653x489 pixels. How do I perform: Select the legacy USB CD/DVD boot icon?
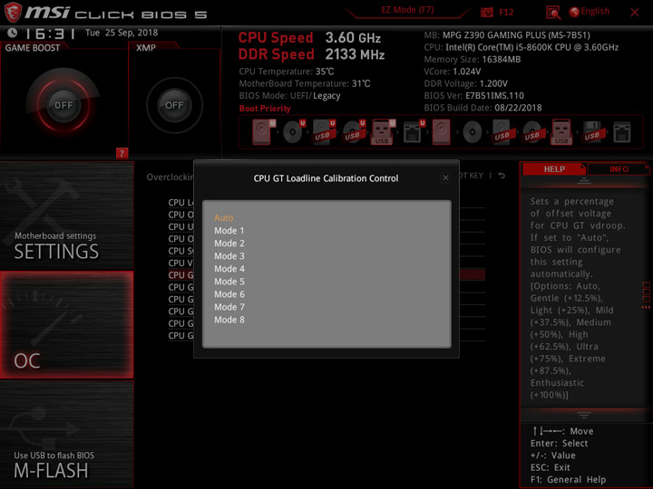(532, 132)
